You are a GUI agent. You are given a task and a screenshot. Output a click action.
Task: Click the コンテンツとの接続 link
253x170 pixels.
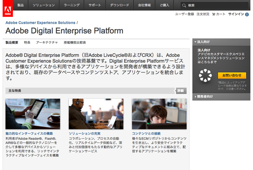[x=146, y=133]
